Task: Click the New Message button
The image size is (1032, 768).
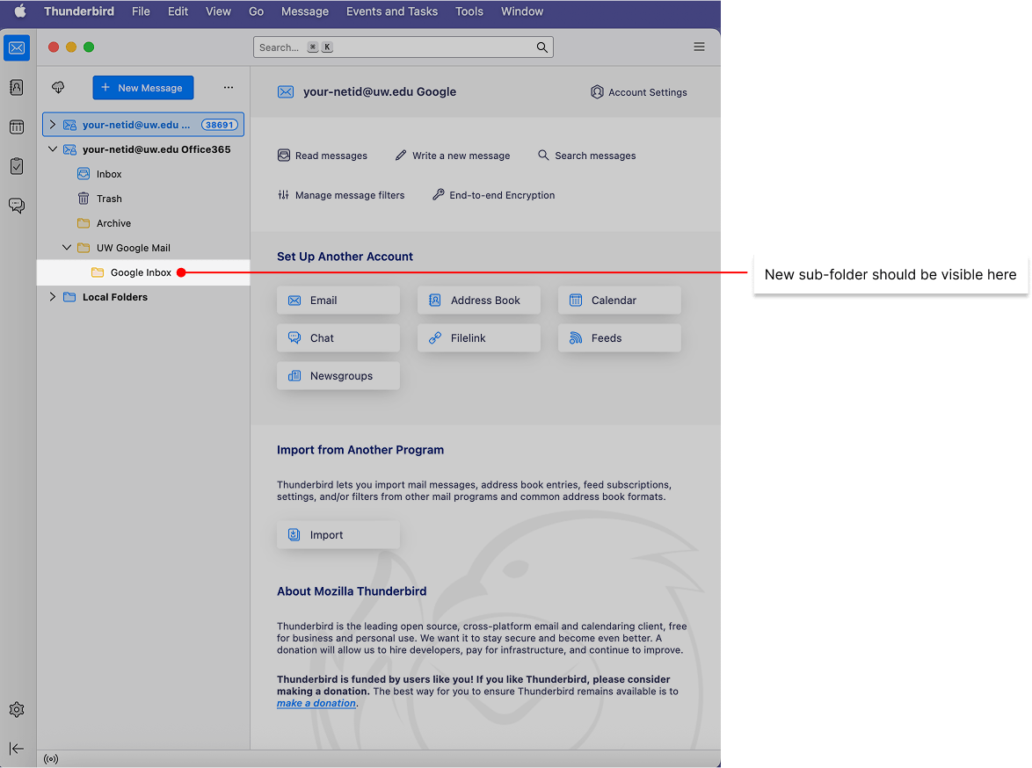Action: point(142,87)
